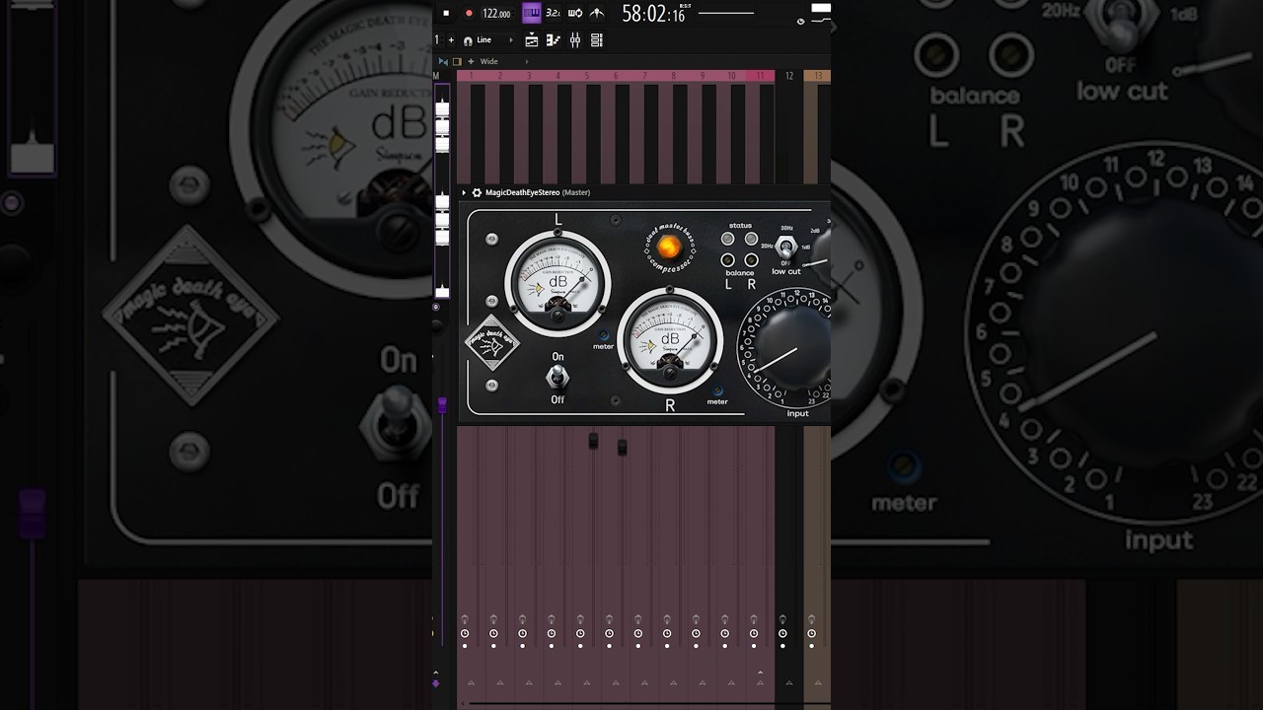Image resolution: width=1263 pixels, height=710 pixels.
Task: Click the mixer horizontal scrollbar
Action: (648, 704)
